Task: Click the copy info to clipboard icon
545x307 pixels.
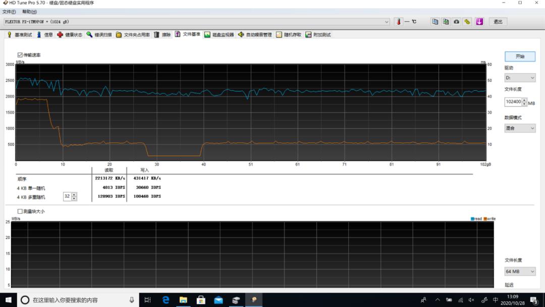Action: [435, 22]
